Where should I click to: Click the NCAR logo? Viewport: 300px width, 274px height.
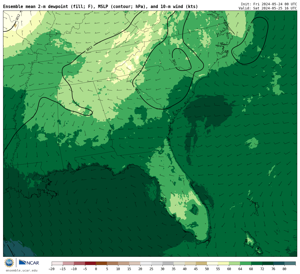coord(29,262)
